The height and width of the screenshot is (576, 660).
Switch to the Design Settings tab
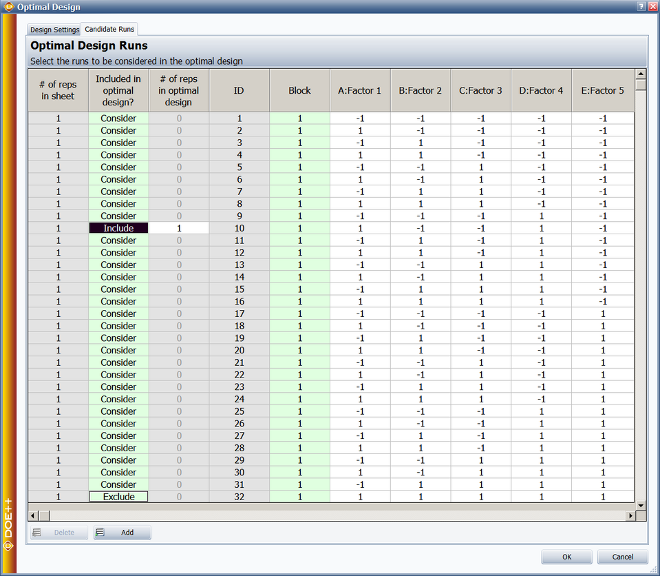(x=54, y=30)
